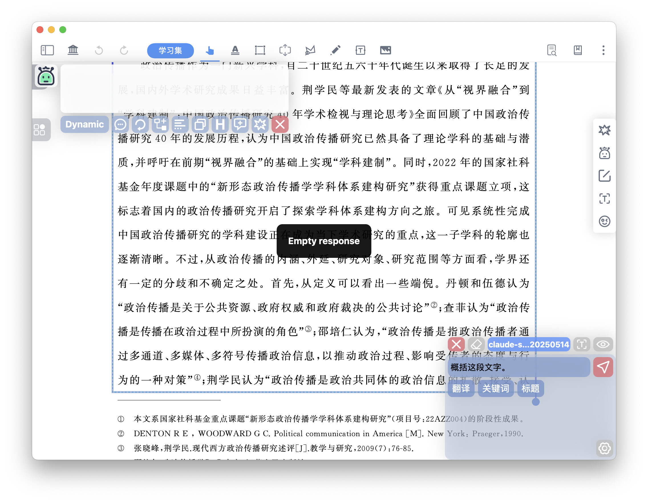Select the pencil drawing tool

coord(335,50)
